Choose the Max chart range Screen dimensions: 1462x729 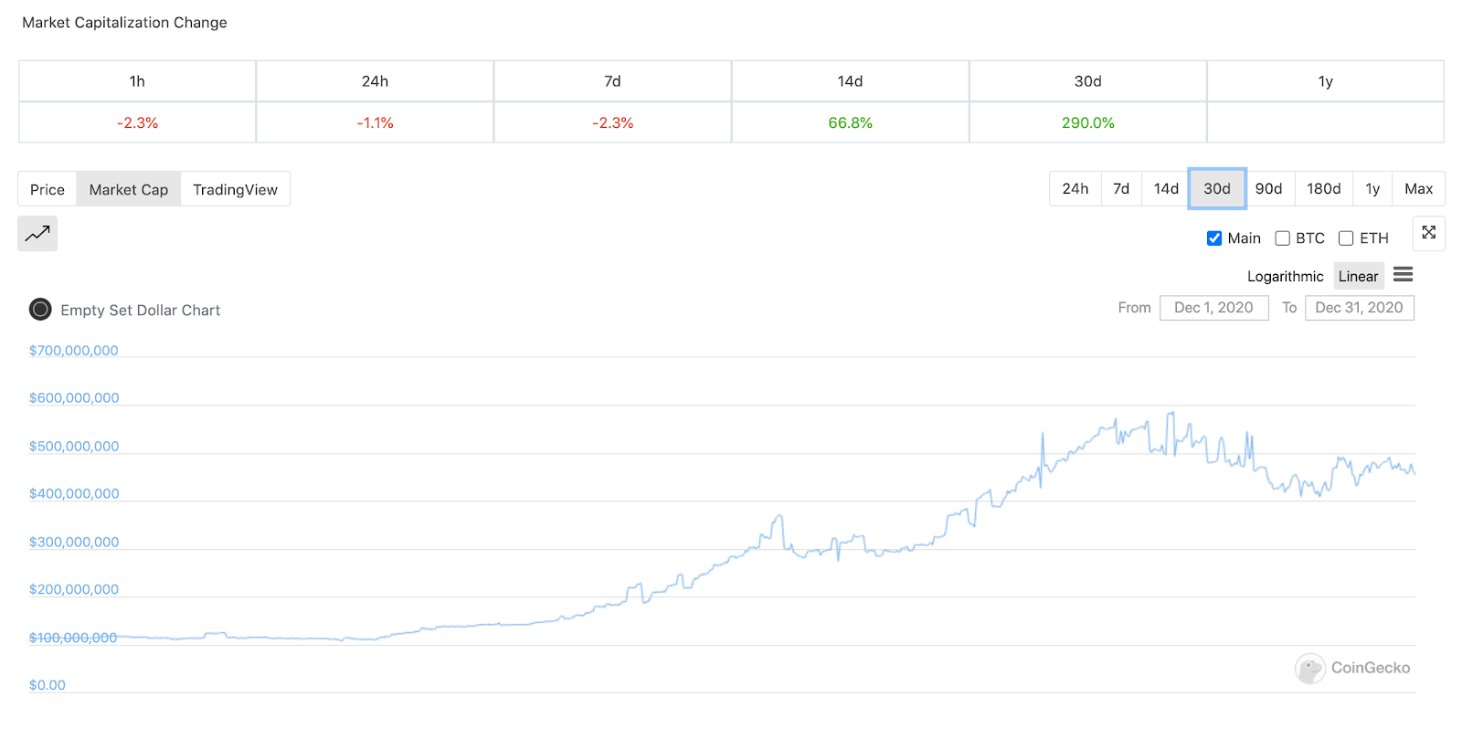[1418, 189]
